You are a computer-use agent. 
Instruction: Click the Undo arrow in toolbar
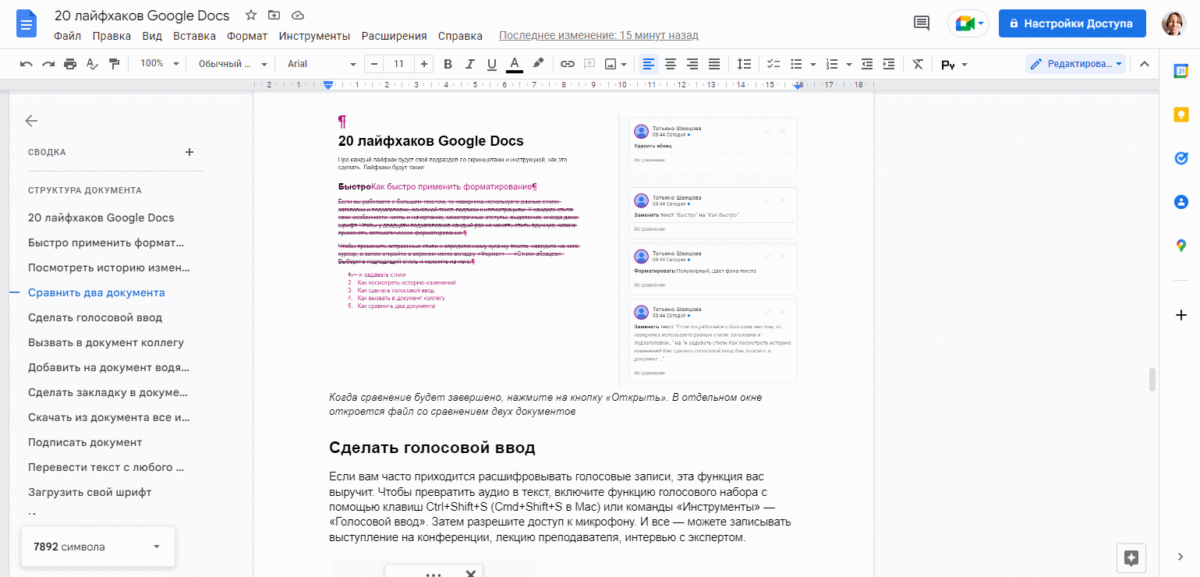tap(27, 64)
